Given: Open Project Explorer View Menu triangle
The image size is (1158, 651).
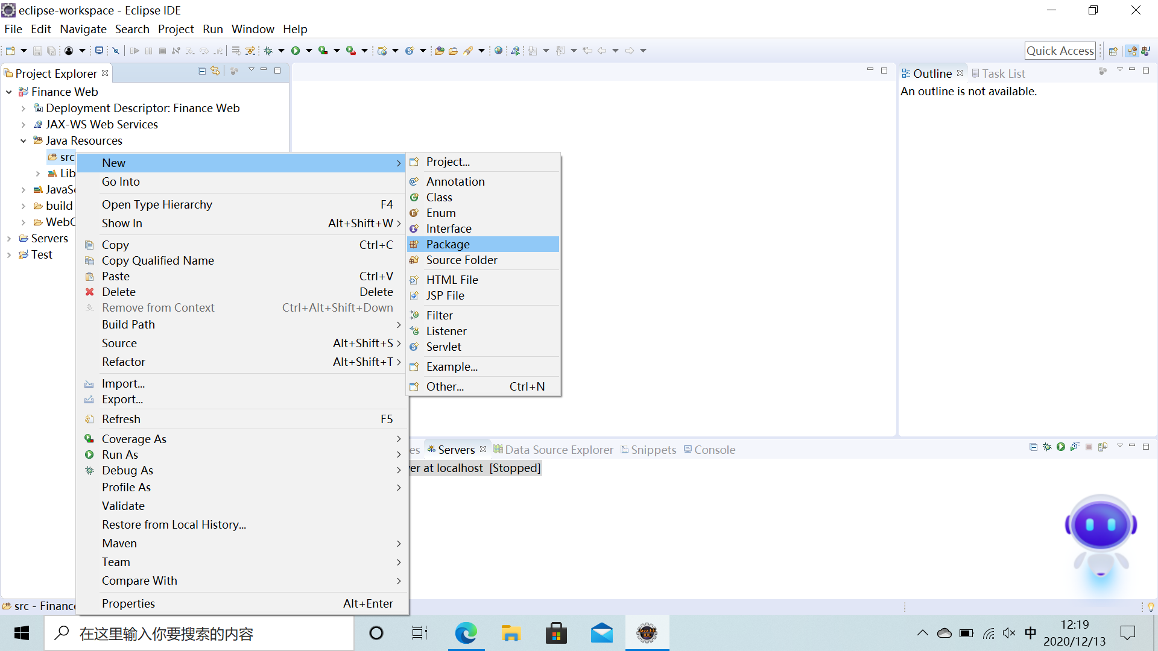Looking at the screenshot, I should (x=252, y=70).
